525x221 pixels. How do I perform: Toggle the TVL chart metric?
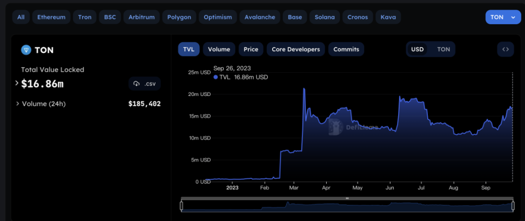(189, 49)
